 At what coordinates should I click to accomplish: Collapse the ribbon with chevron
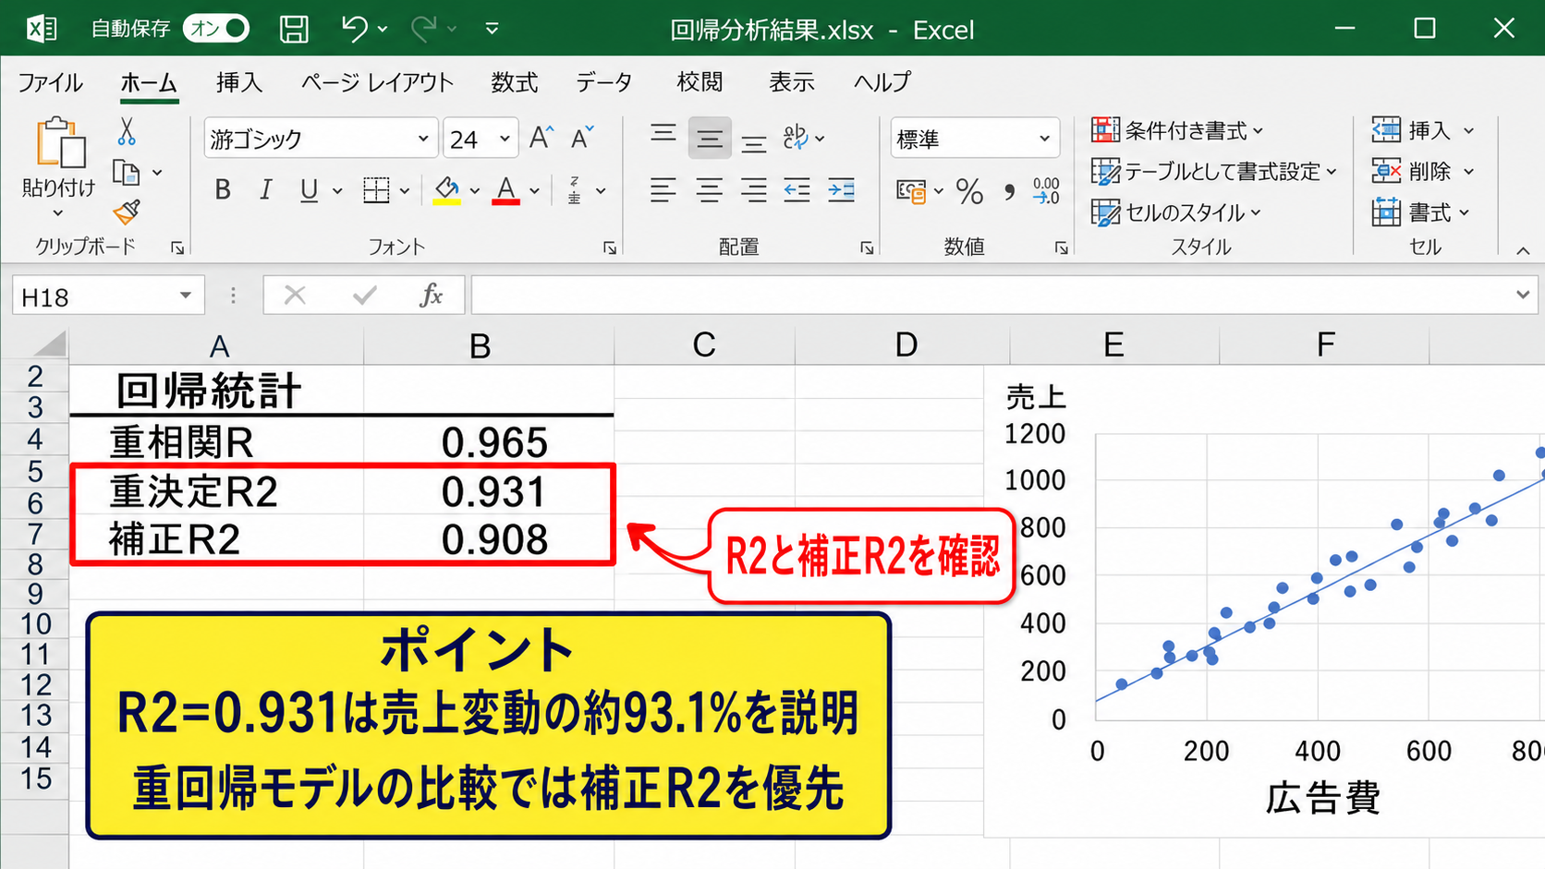(x=1523, y=250)
